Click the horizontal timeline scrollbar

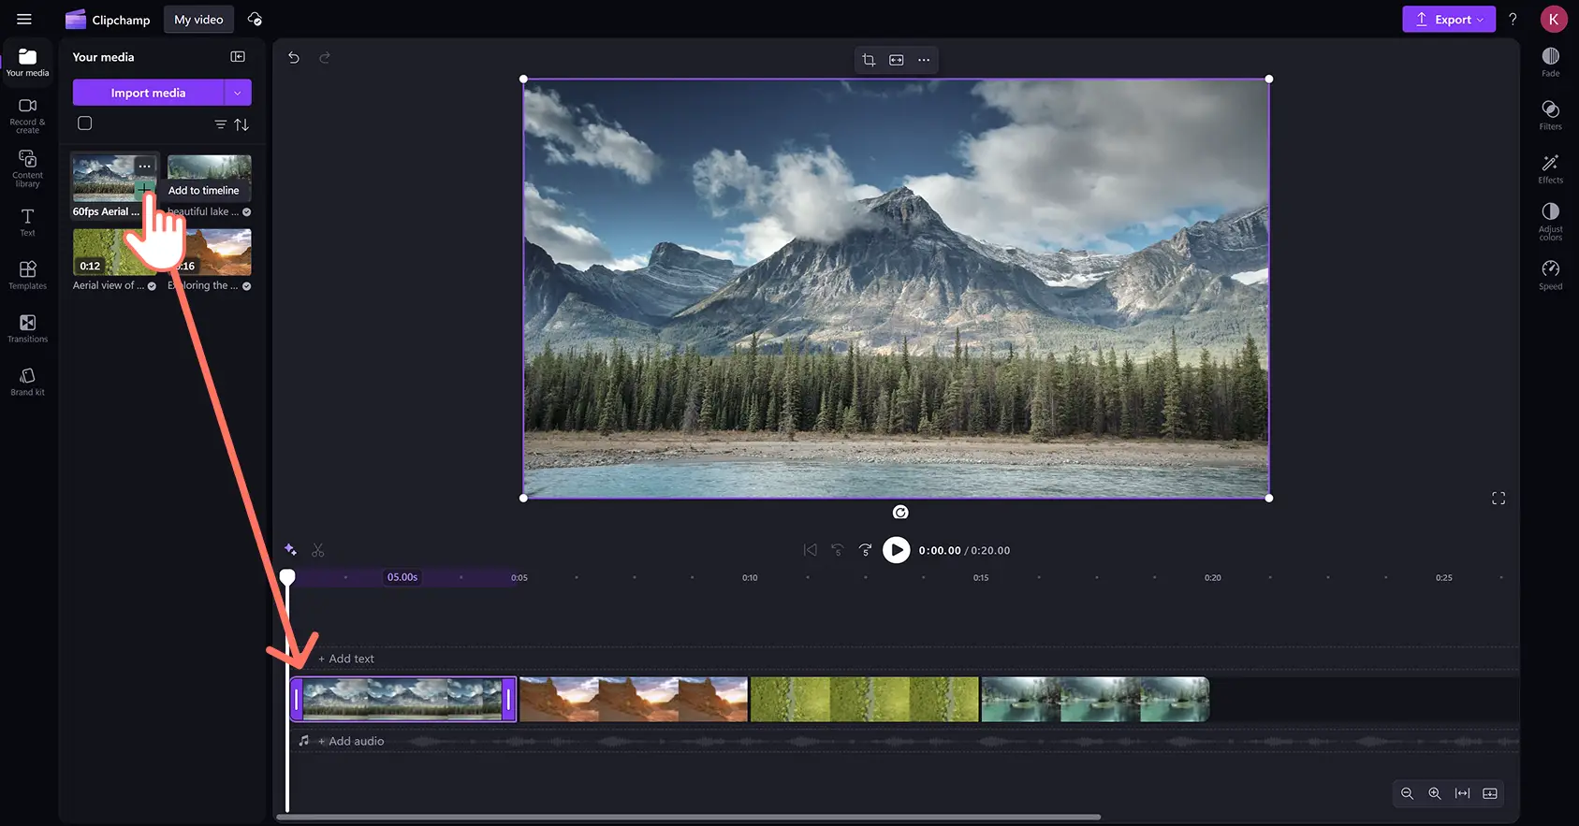tap(688, 817)
